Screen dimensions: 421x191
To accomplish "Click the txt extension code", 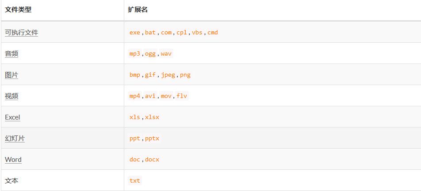I will coord(134,181).
